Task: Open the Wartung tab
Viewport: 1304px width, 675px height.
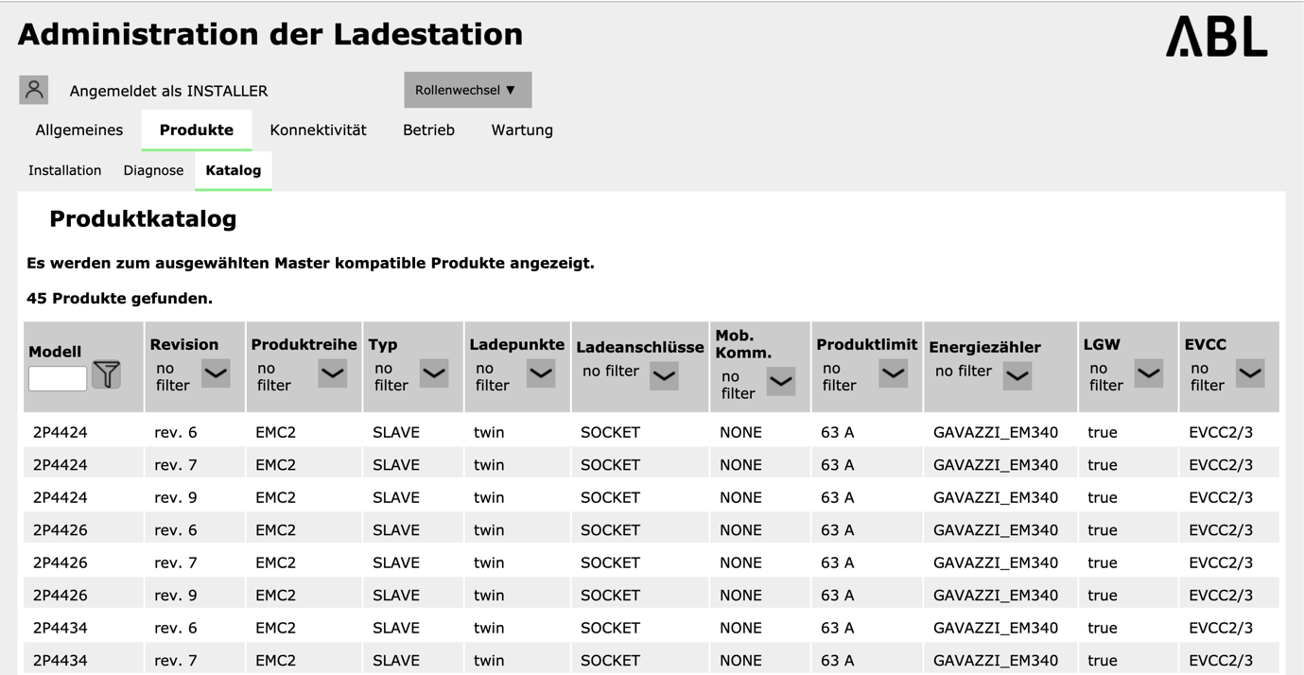Action: [522, 130]
